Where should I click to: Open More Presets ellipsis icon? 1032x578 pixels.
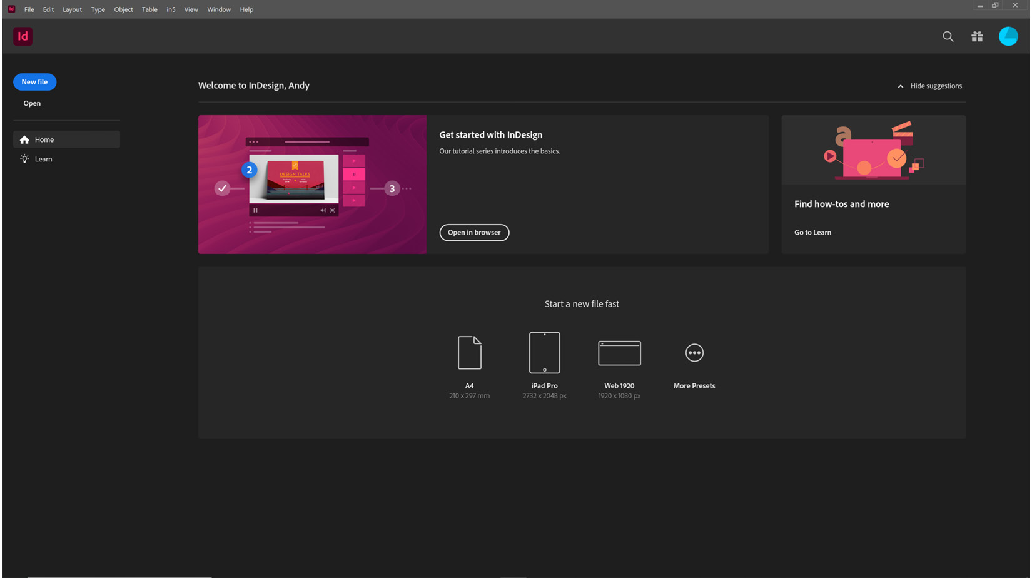pyautogui.click(x=694, y=353)
